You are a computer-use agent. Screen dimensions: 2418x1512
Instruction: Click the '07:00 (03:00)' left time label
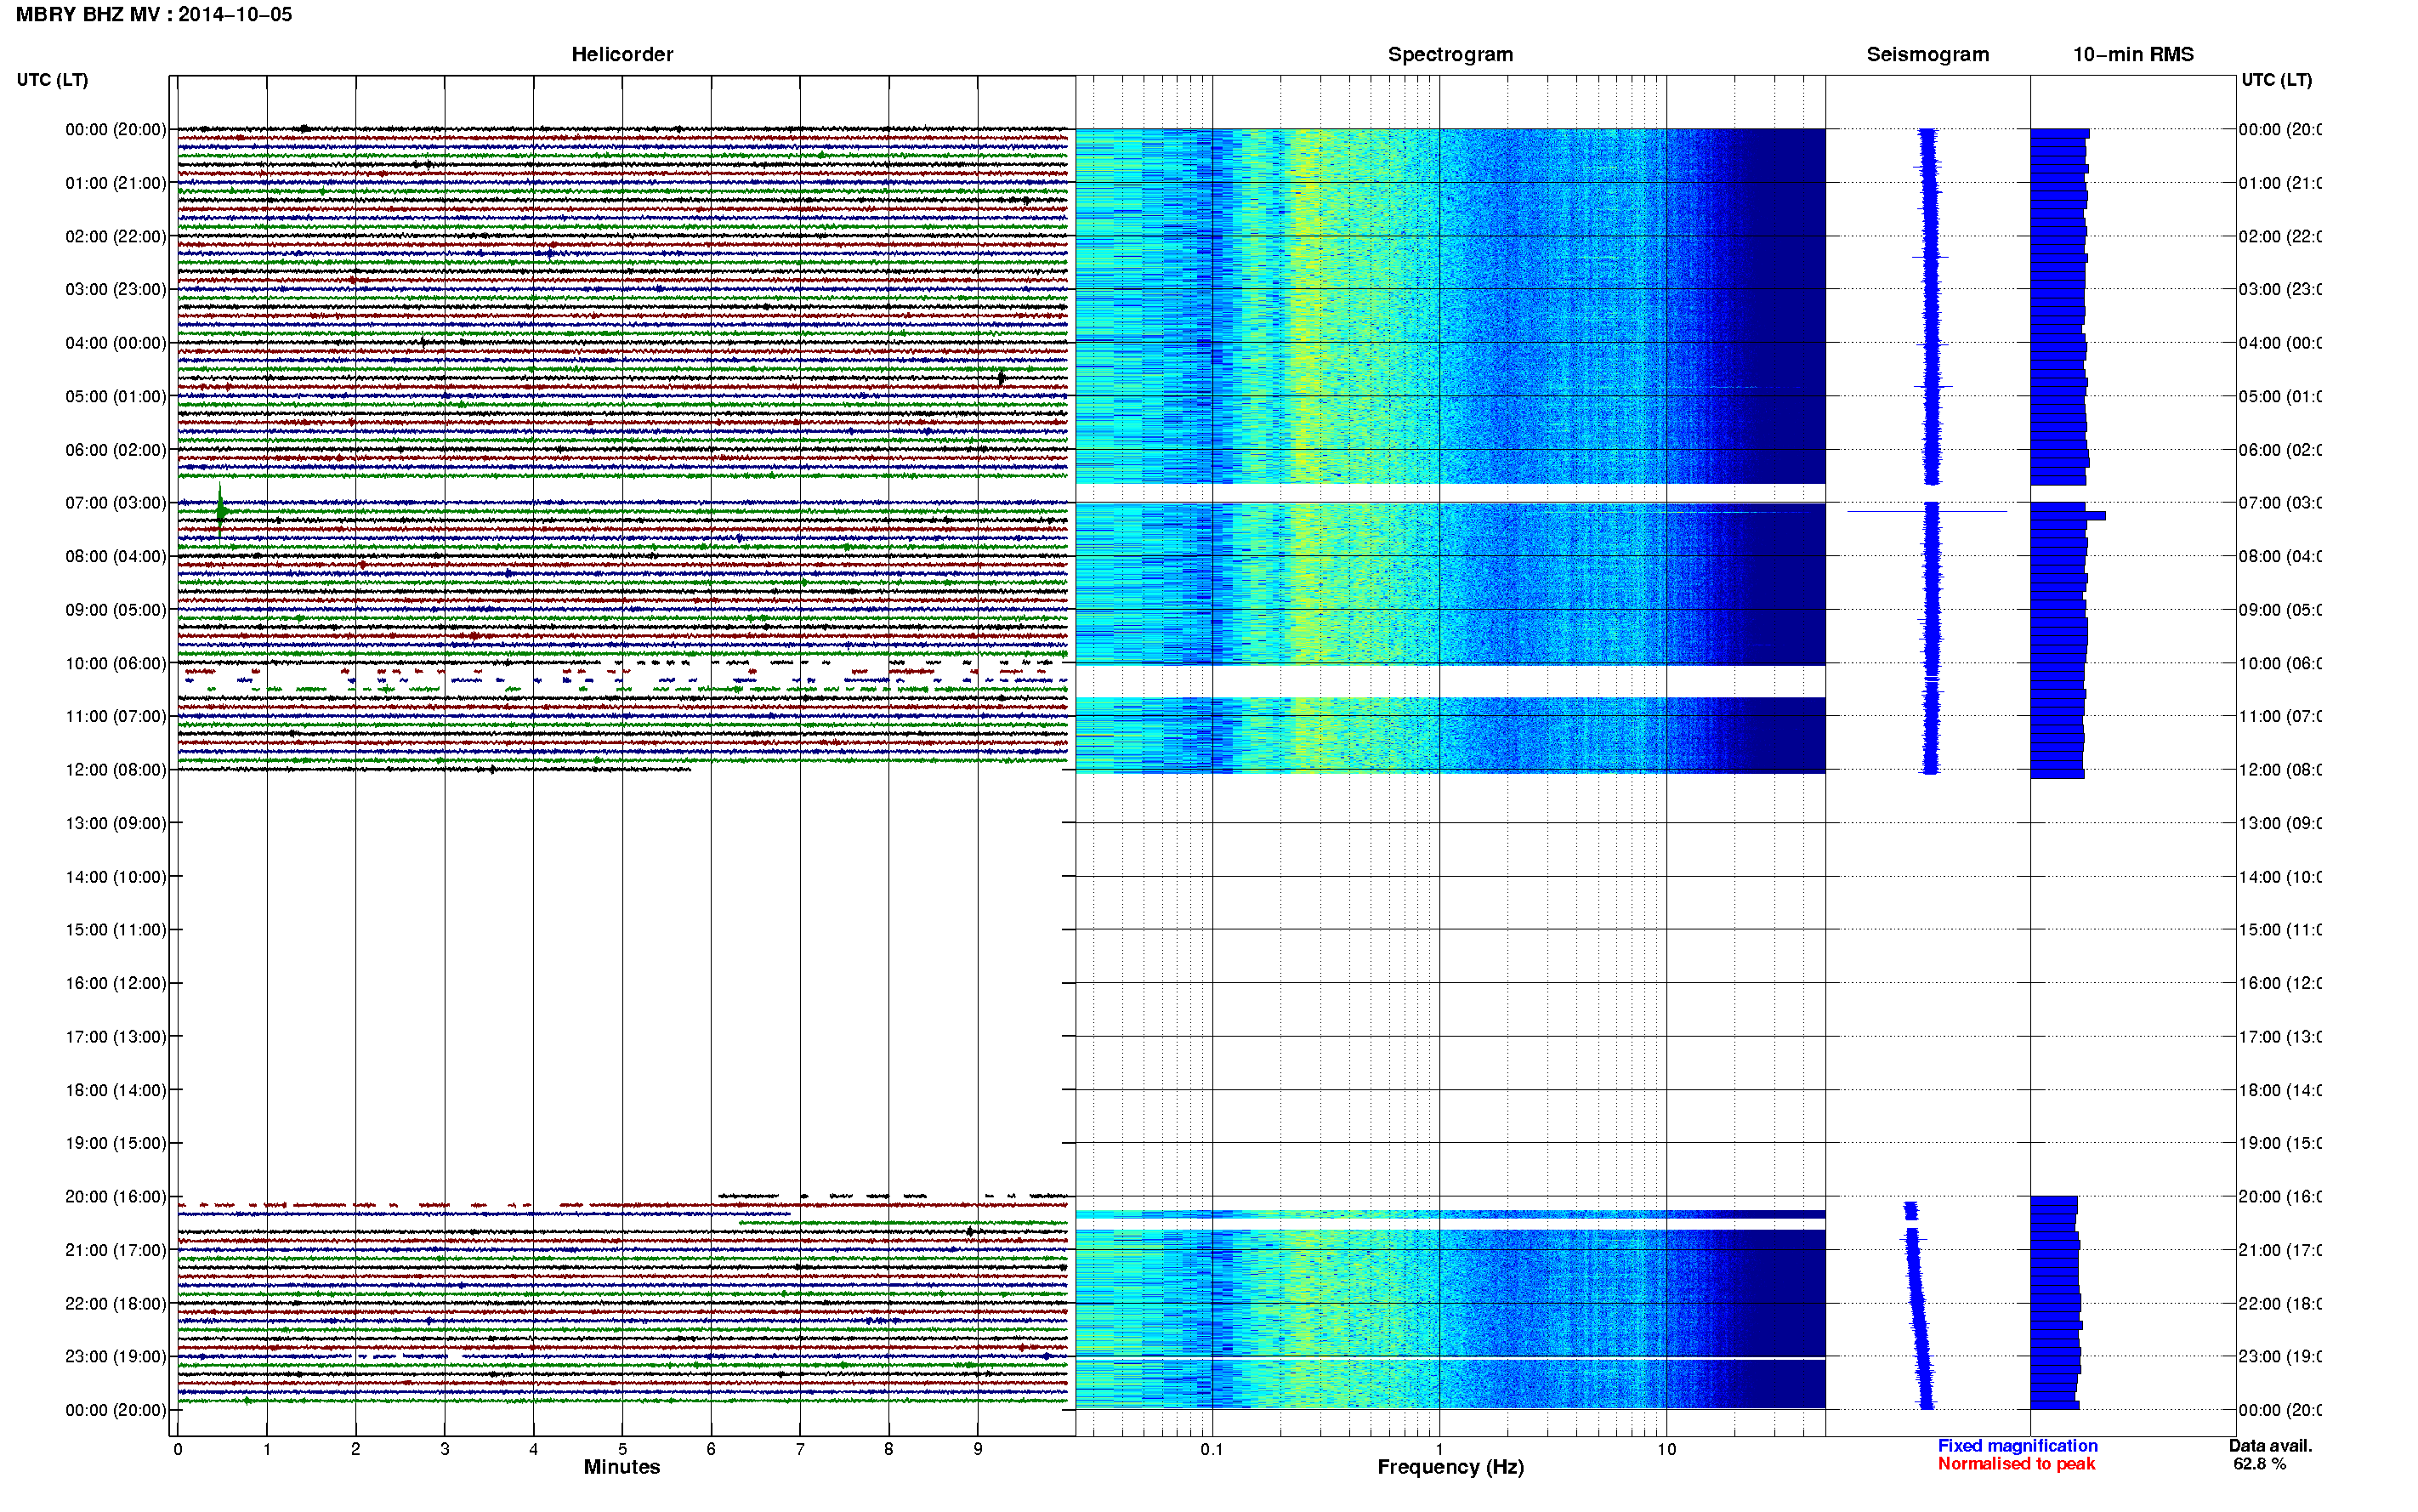coord(116,503)
